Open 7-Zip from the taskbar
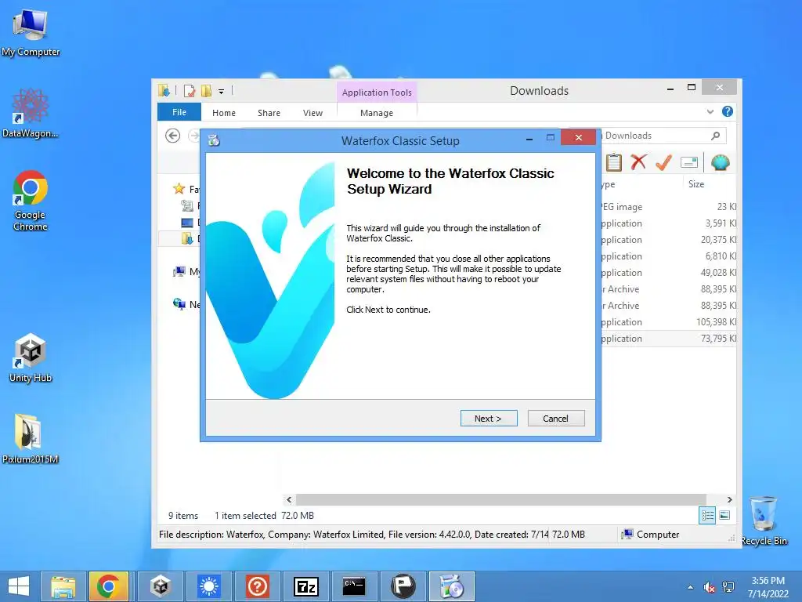This screenshot has height=602, width=802. [306, 586]
